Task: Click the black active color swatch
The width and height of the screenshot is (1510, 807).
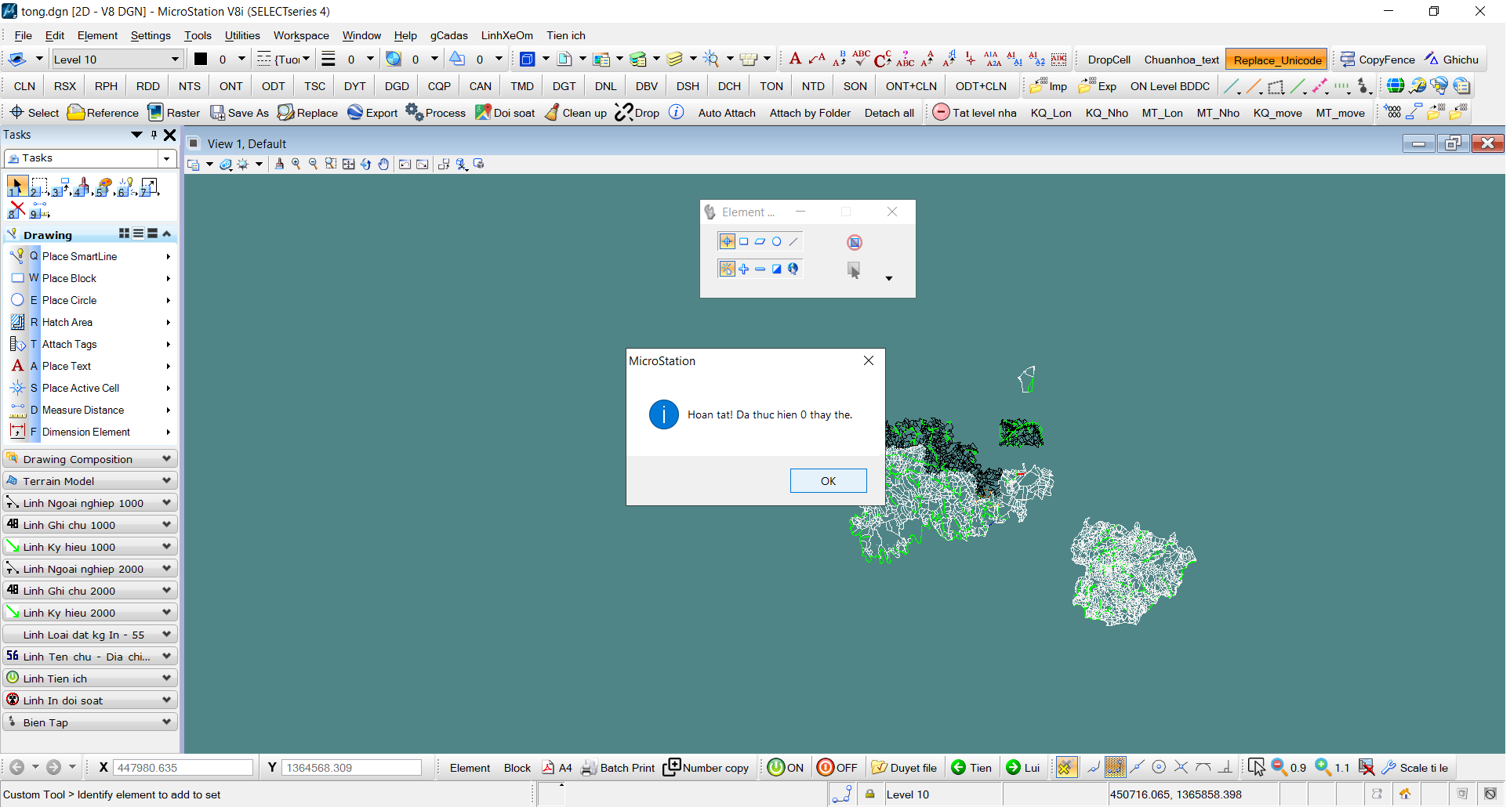Action: point(201,60)
